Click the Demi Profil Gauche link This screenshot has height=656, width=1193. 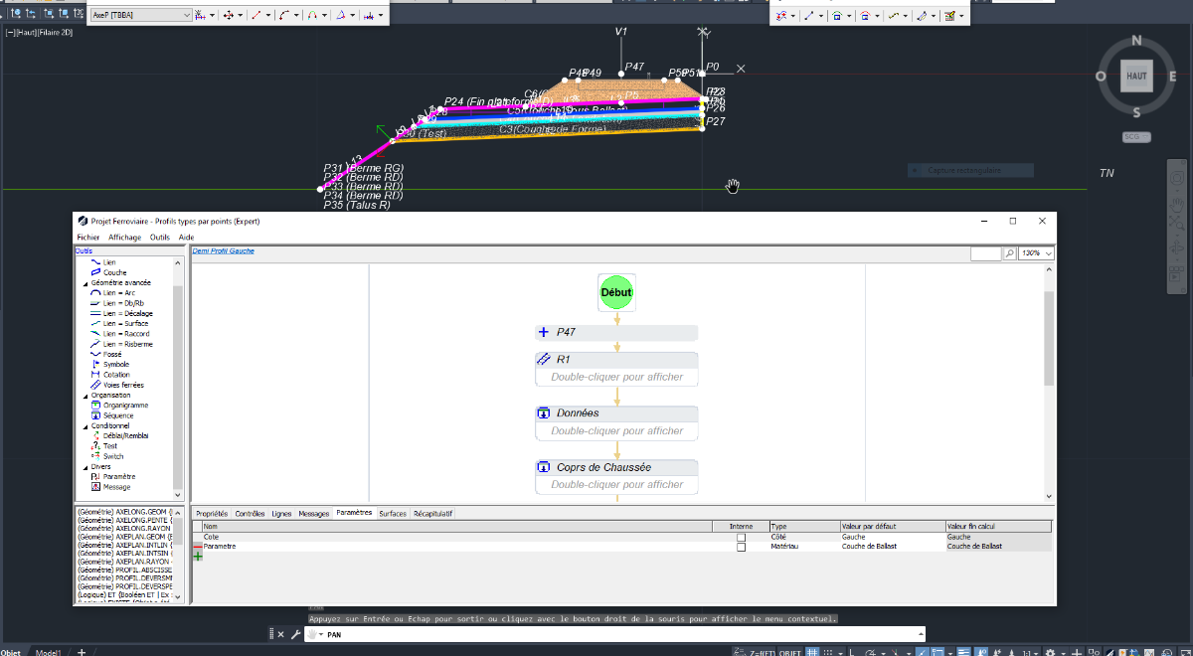tap(223, 251)
